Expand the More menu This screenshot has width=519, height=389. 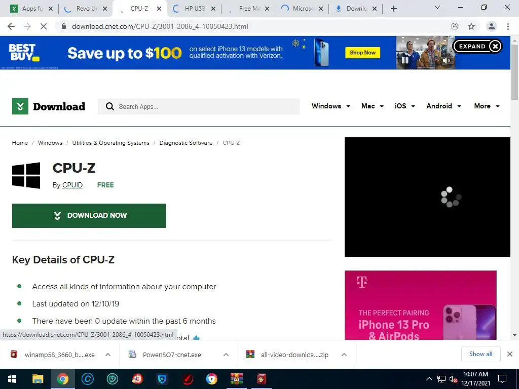[x=487, y=106]
